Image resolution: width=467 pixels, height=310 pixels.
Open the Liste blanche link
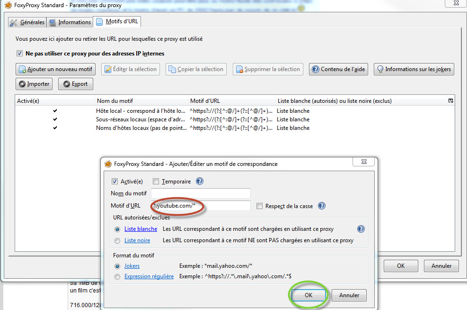(141, 229)
